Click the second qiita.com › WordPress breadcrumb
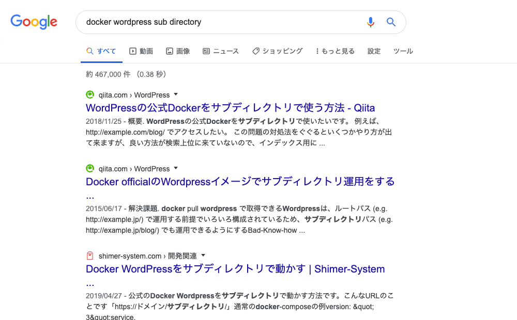 pyautogui.click(x=134, y=169)
